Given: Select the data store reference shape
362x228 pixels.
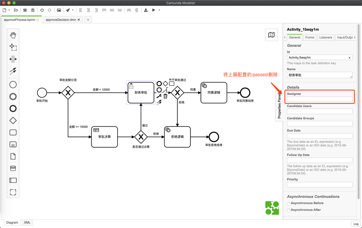Looking at the screenshot, I should click(x=13, y=168).
